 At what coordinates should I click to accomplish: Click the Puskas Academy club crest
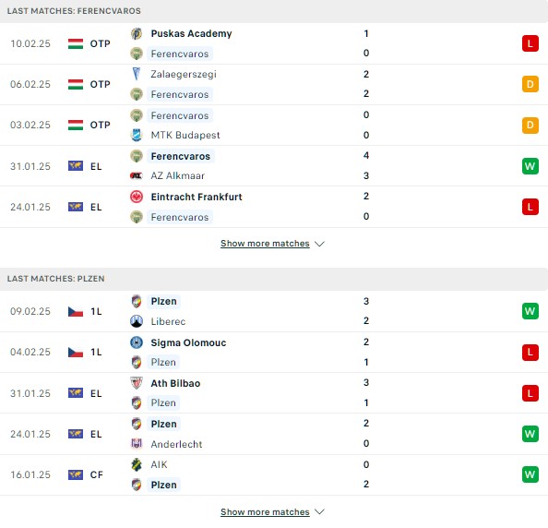pos(137,33)
